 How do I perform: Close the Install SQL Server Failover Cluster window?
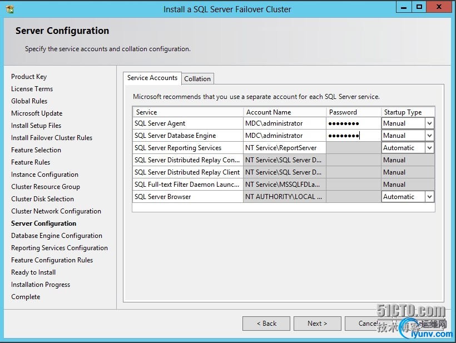[x=439, y=7]
